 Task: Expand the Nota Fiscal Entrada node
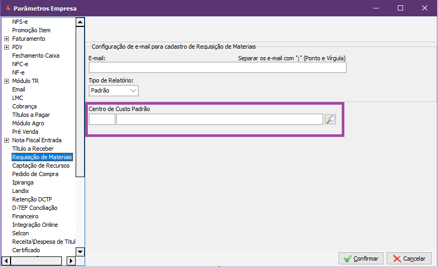point(6,140)
